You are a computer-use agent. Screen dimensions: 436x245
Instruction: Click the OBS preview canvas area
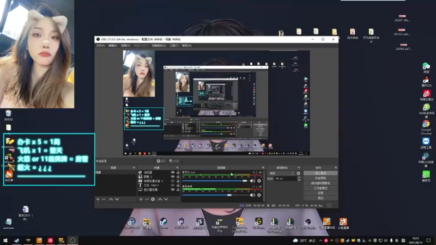point(216,103)
